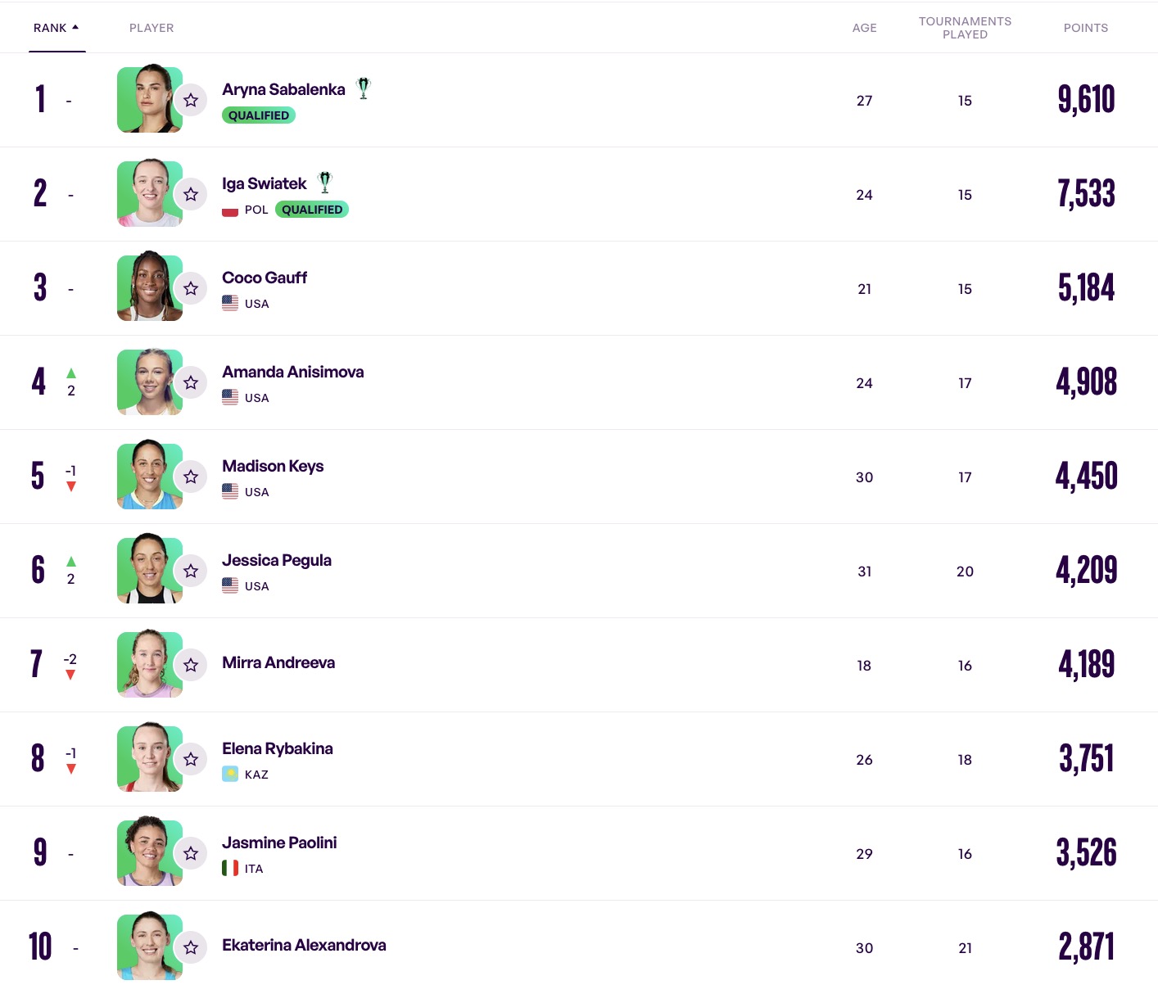The width and height of the screenshot is (1158, 994).
Task: Click star icon beside Ekaterina Alexandrova
Action: (x=191, y=947)
